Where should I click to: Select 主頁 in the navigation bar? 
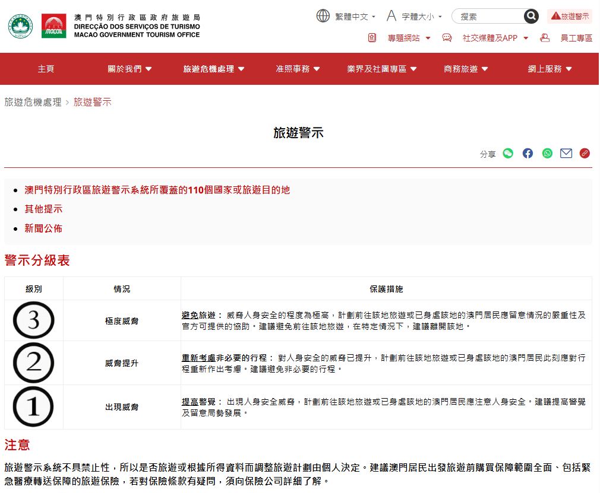[46, 68]
